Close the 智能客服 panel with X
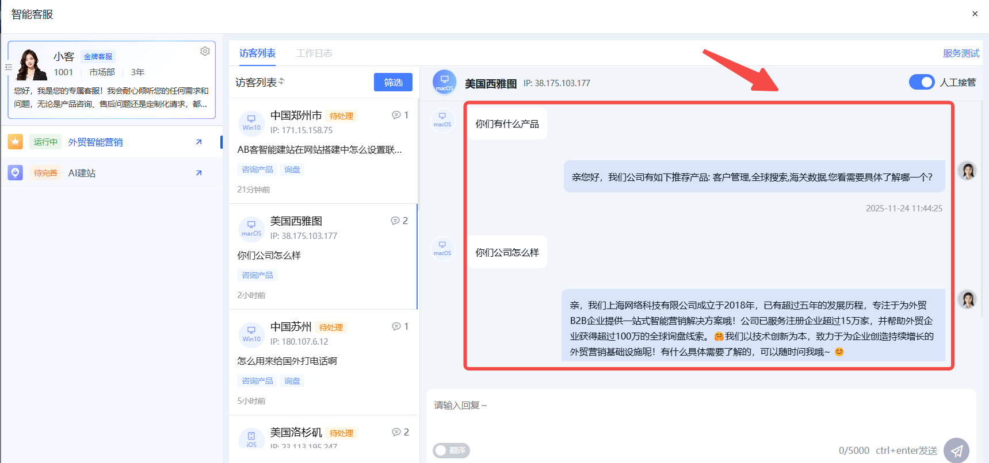Screen dimensions: 989x463 click(x=975, y=14)
